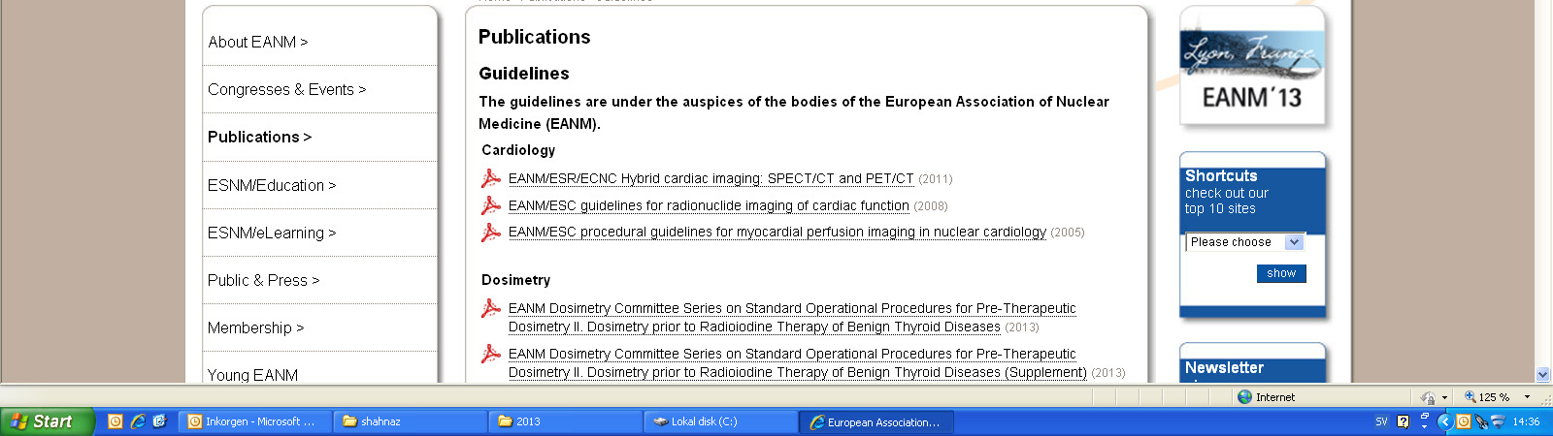Expand the 'Please choose' shortcuts dropdown
1553x436 pixels.
pyautogui.click(x=1245, y=242)
